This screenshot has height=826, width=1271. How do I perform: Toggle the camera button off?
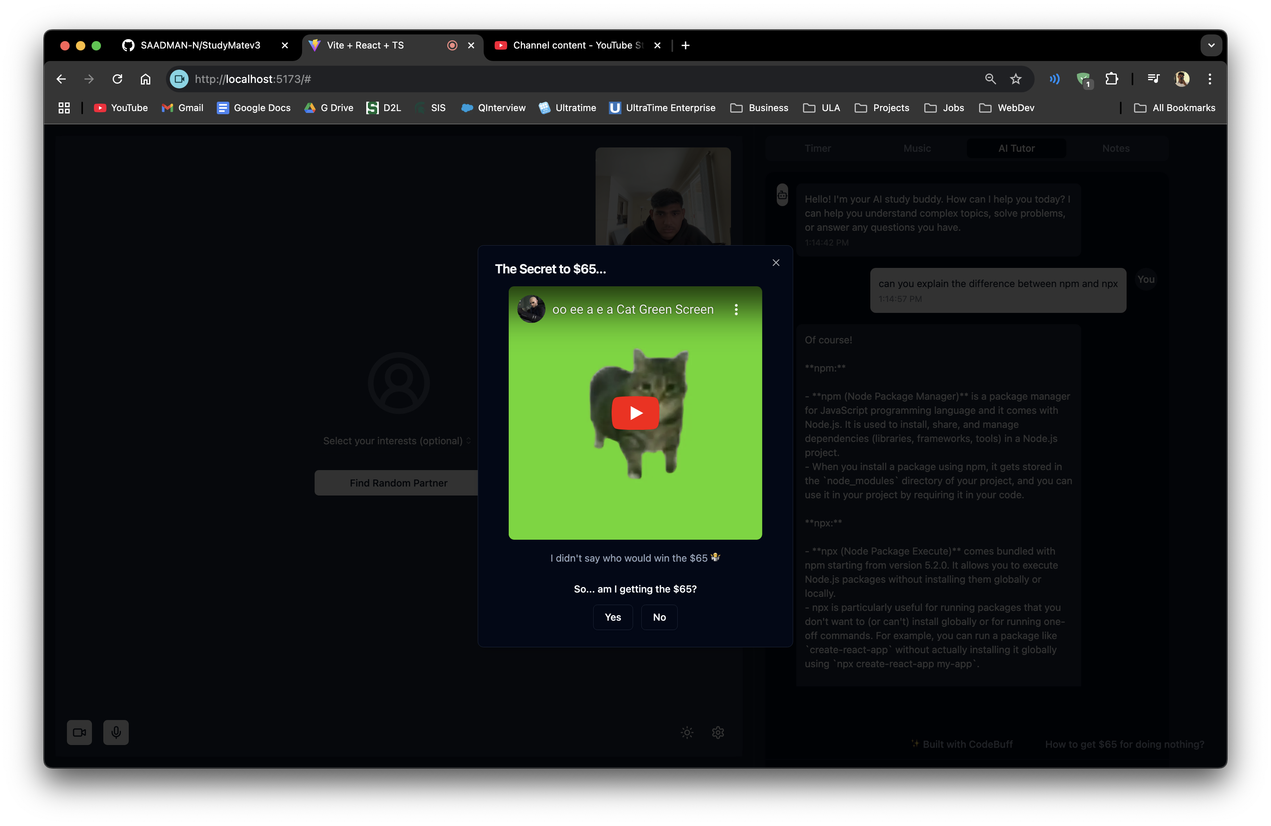click(79, 732)
